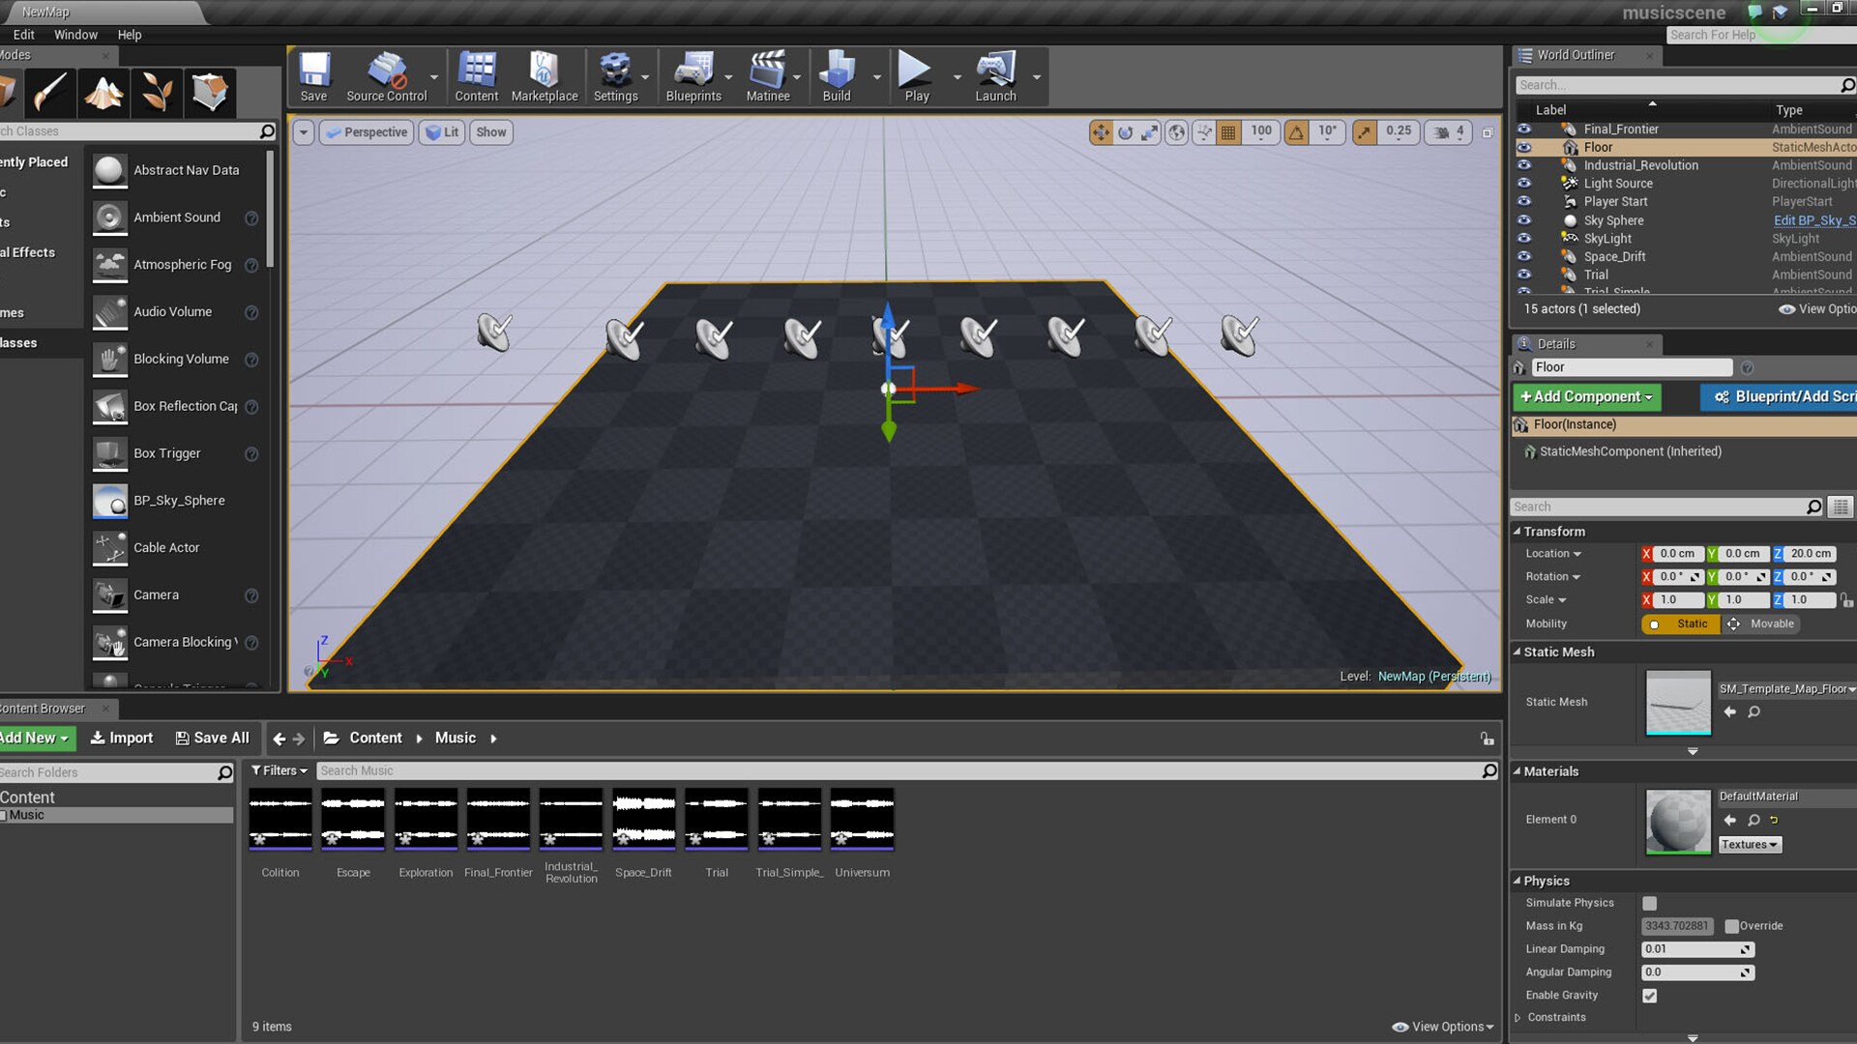The image size is (1857, 1044).
Task: Select the Geometry Editing mode icon
Action: coord(210,93)
